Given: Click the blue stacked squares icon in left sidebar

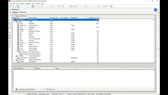Looking at the screenshot, I should coord(10,35).
